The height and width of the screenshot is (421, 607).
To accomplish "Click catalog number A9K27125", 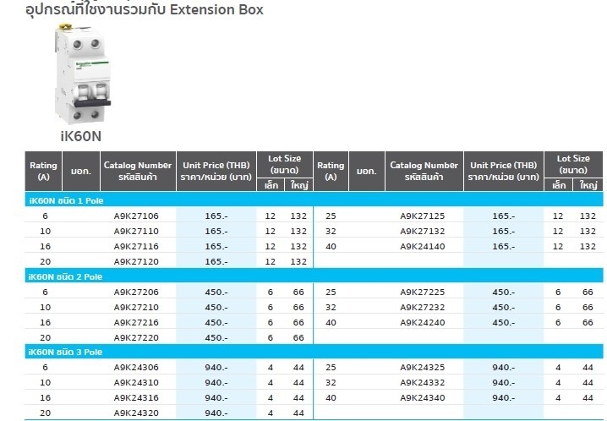I will (423, 216).
